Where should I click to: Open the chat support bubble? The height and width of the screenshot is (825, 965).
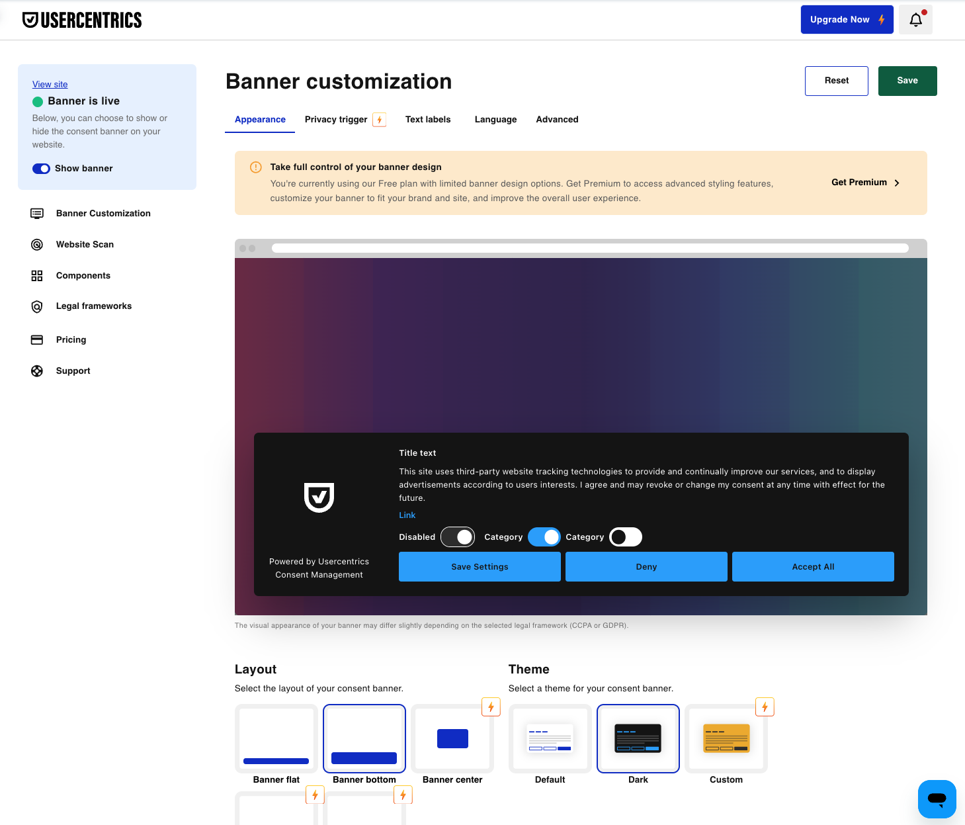pos(937,799)
